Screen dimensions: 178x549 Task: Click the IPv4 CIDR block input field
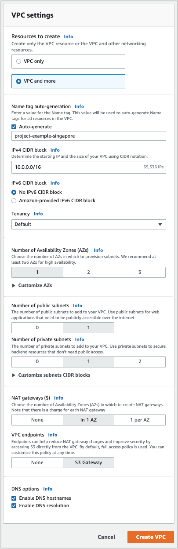pyautogui.click(x=89, y=167)
